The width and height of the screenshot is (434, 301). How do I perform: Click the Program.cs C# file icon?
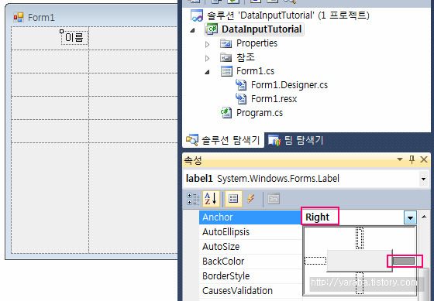[x=226, y=113]
